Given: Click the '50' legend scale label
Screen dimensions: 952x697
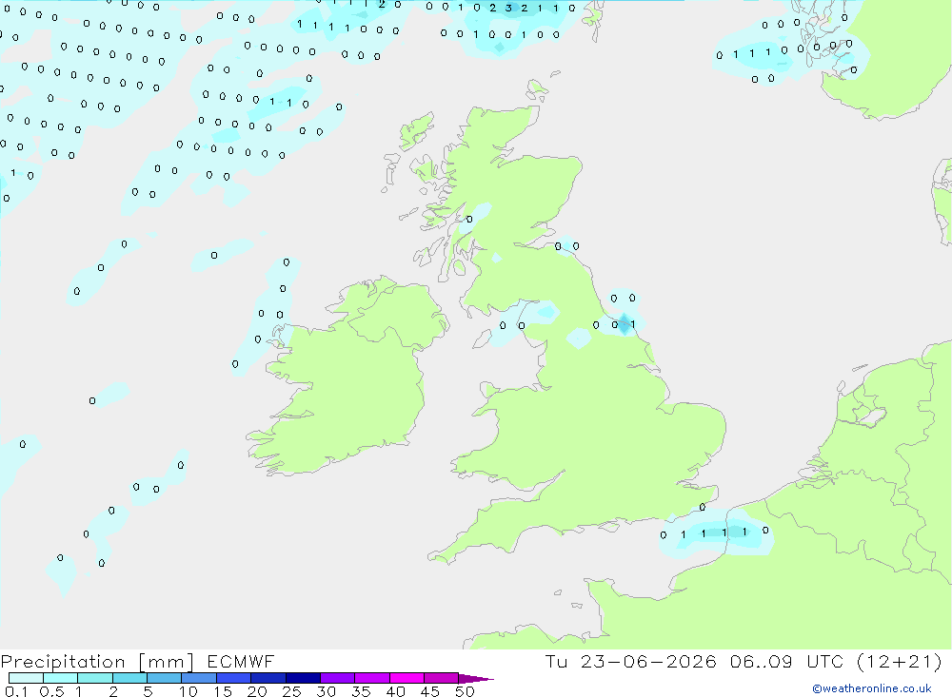Looking at the screenshot, I should [x=465, y=691].
